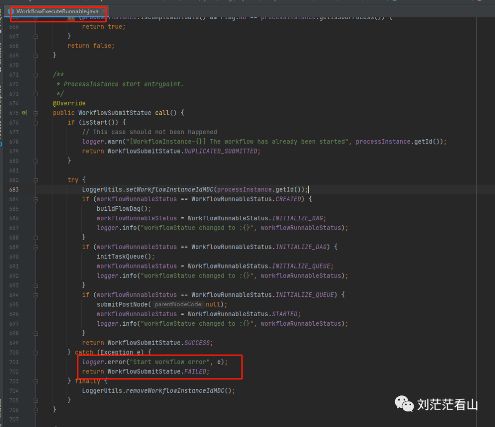Collapse the finally block at line 703
Image resolution: width=495 pixels, height=427 pixels.
36,382
